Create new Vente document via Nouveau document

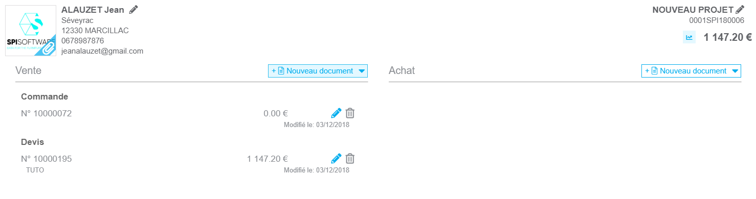[x=312, y=71]
